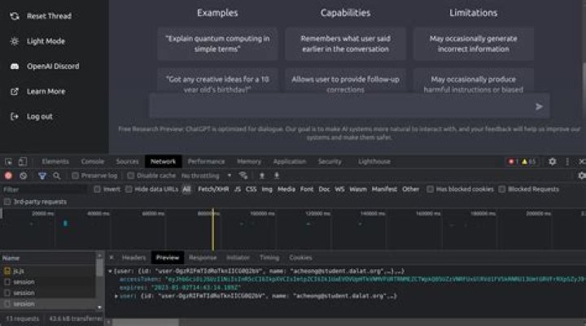Screen dimensions: 586x326
Task: Select the Fetch/XHR filter button
Action: point(212,189)
